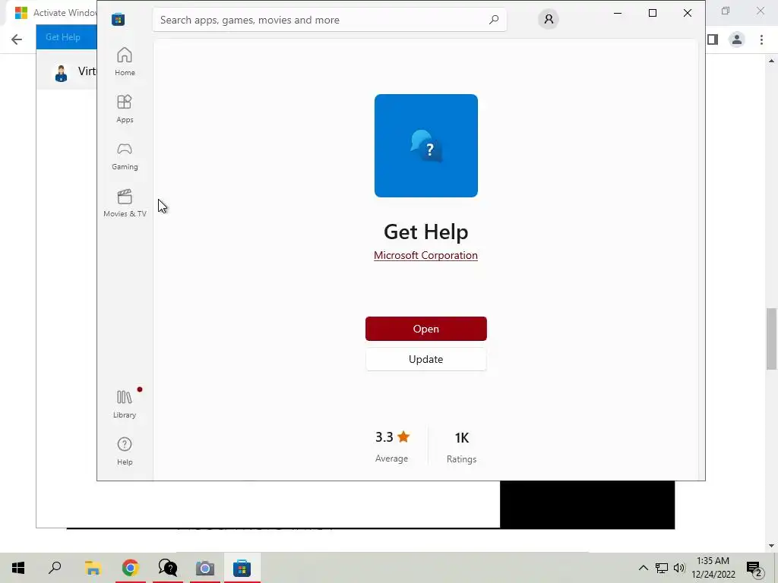Click virtual agent avatar in Get Help window
Image resolution: width=778 pixels, height=583 pixels.
pos(61,74)
